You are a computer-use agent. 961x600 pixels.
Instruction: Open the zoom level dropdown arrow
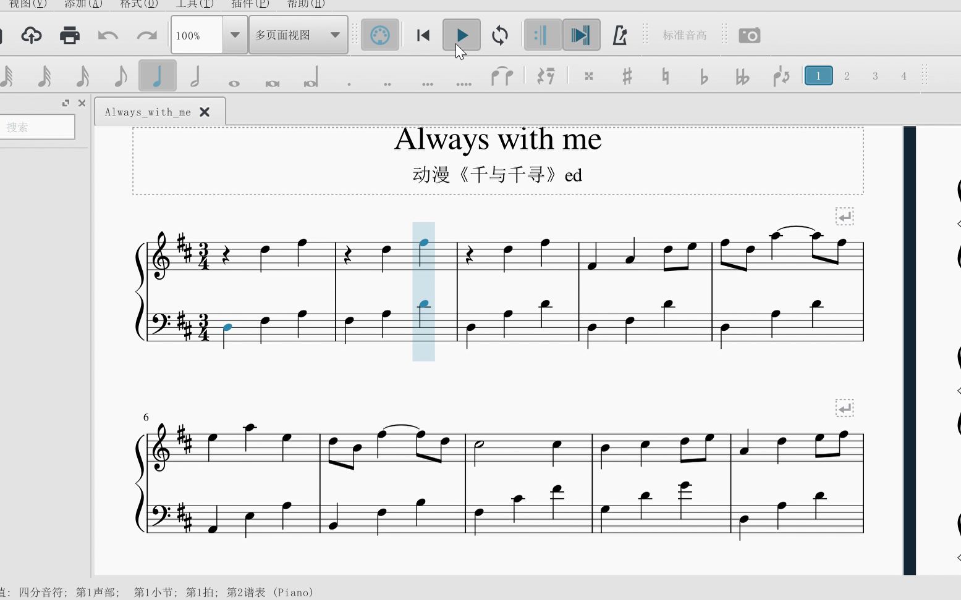point(235,35)
